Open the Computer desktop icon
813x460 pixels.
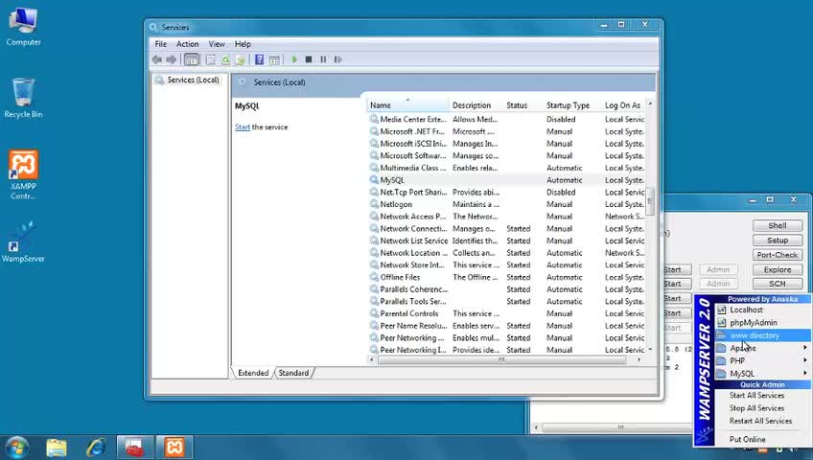tap(23, 26)
